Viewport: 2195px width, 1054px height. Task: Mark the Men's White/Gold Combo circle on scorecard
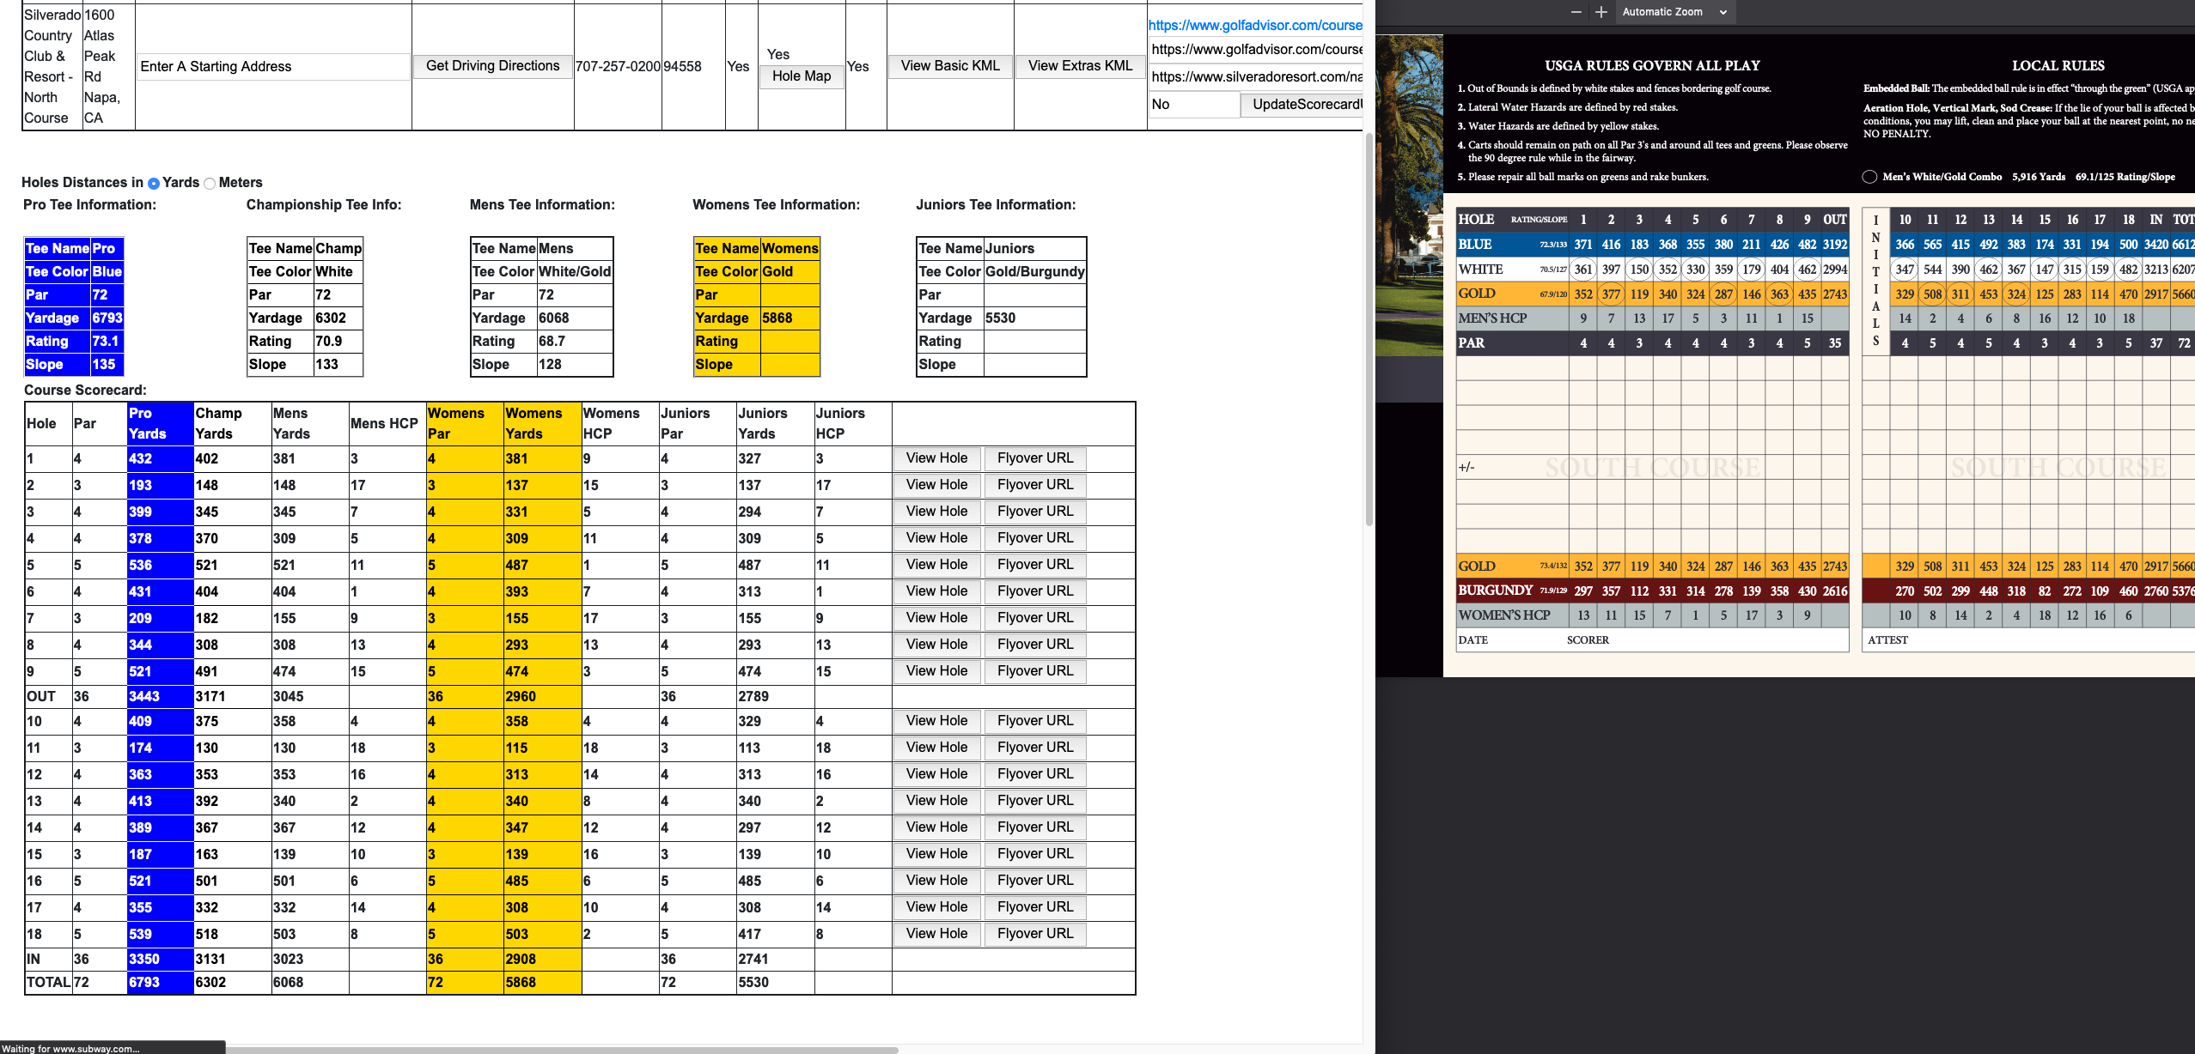[1869, 177]
